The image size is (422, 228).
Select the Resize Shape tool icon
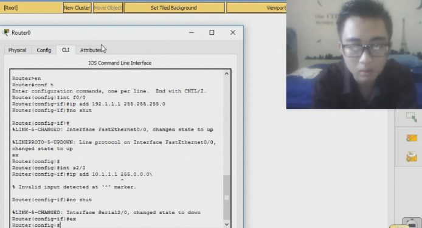tap(411, 117)
